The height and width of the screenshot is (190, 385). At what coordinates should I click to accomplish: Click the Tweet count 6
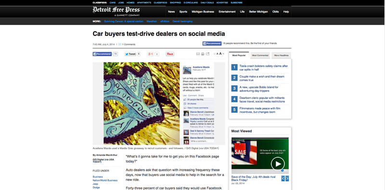[x=139, y=54]
